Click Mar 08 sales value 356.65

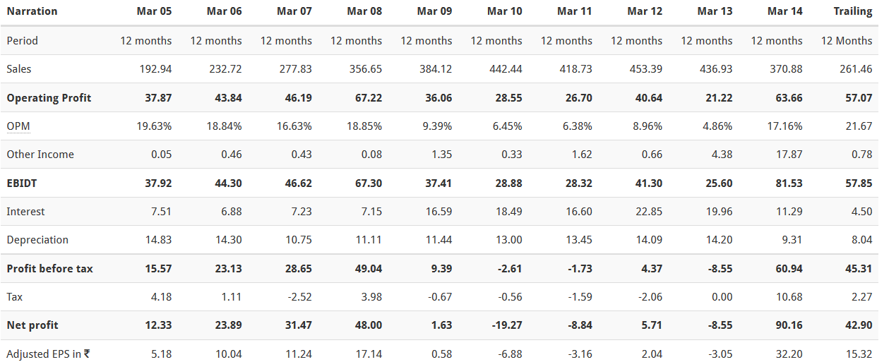[x=365, y=69]
